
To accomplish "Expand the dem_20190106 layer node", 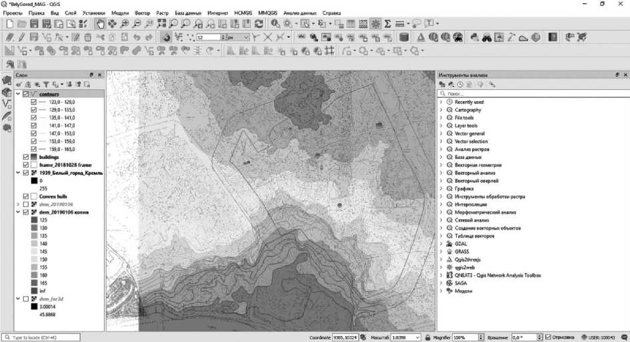I will 18,204.
